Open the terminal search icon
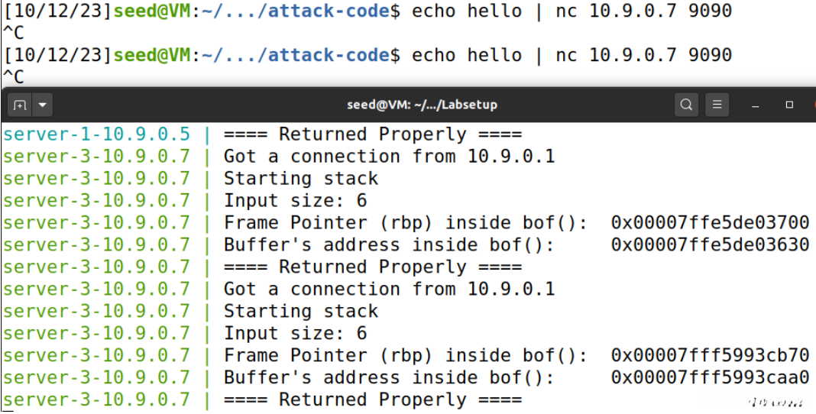 686,105
